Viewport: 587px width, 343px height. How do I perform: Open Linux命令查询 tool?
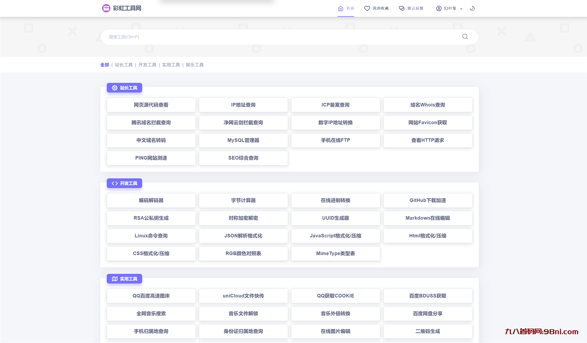point(151,236)
